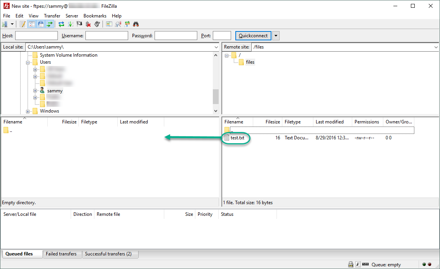Select the remote files folder
Image resolution: width=440 pixels, height=269 pixels.
[250, 62]
